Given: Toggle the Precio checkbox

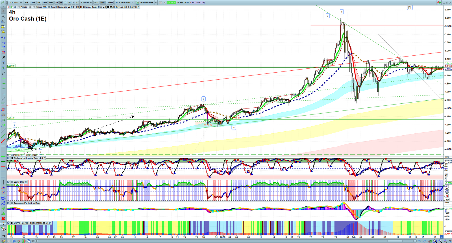Looking at the screenshot, I should (x=18, y=7).
